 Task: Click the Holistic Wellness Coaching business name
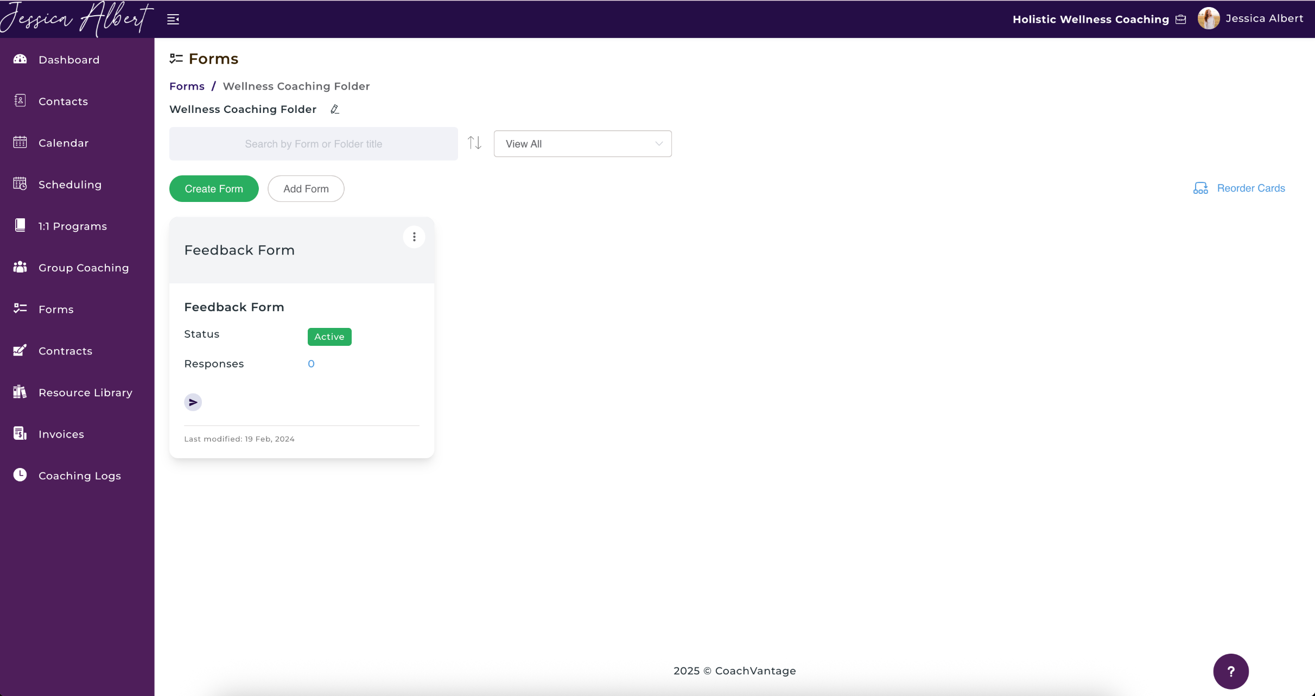(x=1091, y=20)
